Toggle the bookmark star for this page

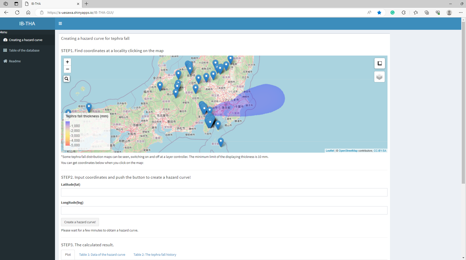(379, 12)
